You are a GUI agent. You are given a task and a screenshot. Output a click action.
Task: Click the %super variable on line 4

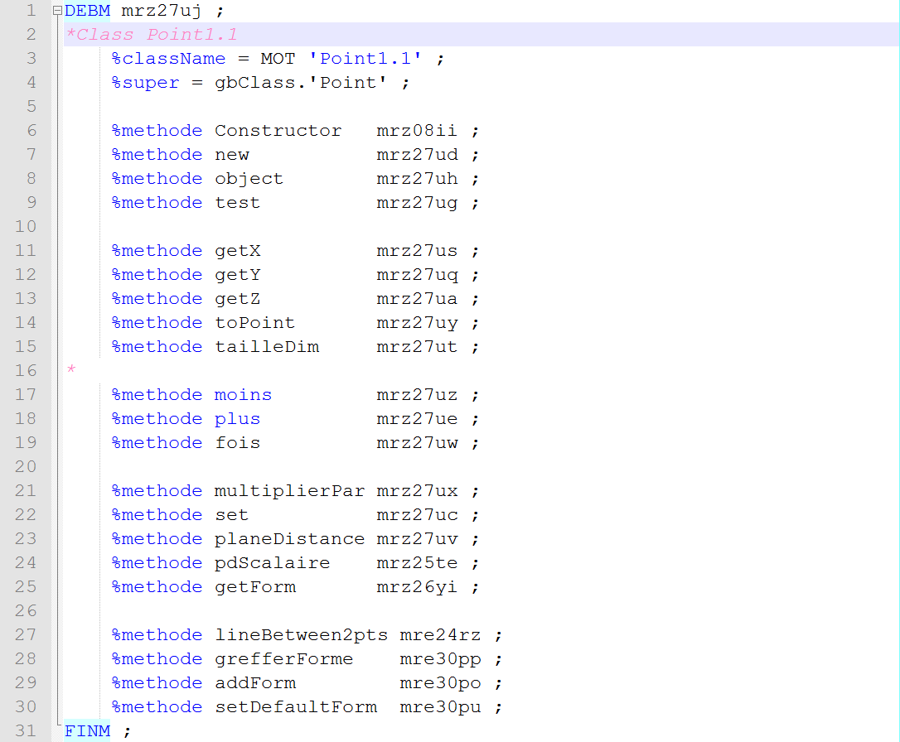click(145, 83)
